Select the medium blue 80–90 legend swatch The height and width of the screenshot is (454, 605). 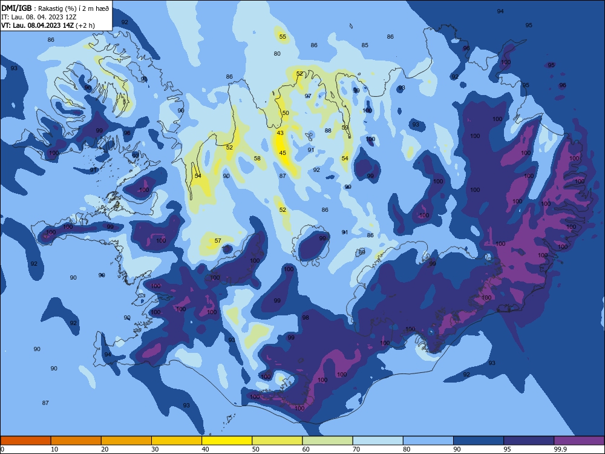point(428,441)
